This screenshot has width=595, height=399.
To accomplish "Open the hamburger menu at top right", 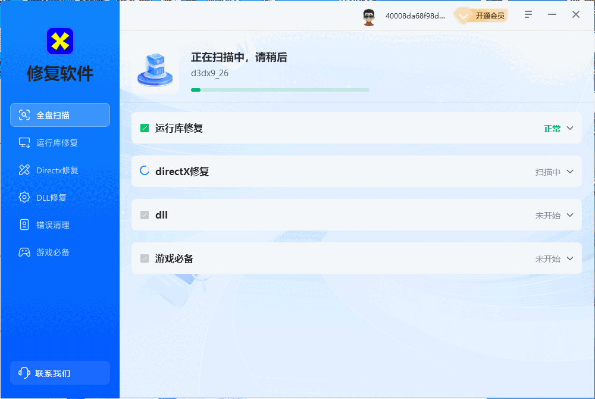I will [528, 14].
